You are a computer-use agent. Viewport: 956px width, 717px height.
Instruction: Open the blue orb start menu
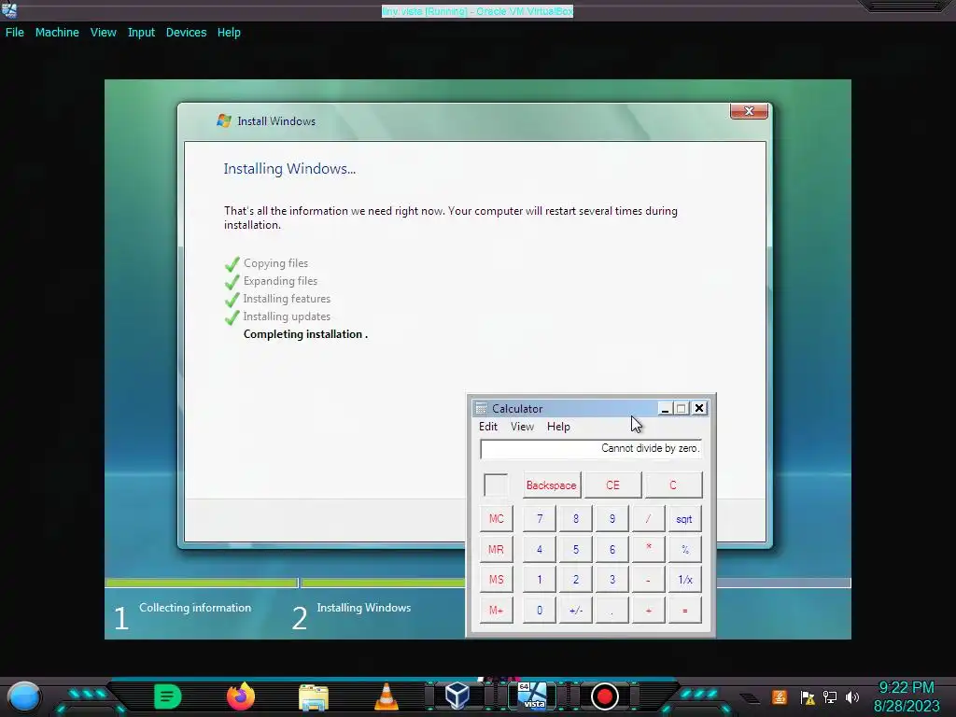(x=23, y=696)
